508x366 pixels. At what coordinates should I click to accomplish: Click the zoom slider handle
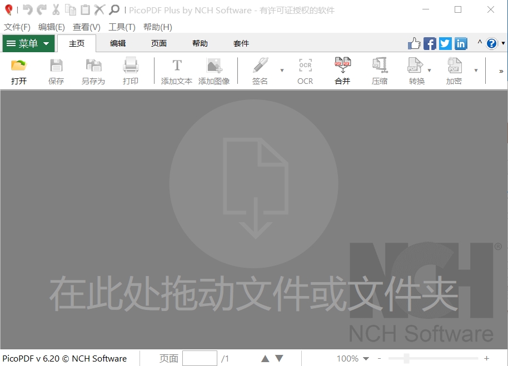click(x=406, y=358)
